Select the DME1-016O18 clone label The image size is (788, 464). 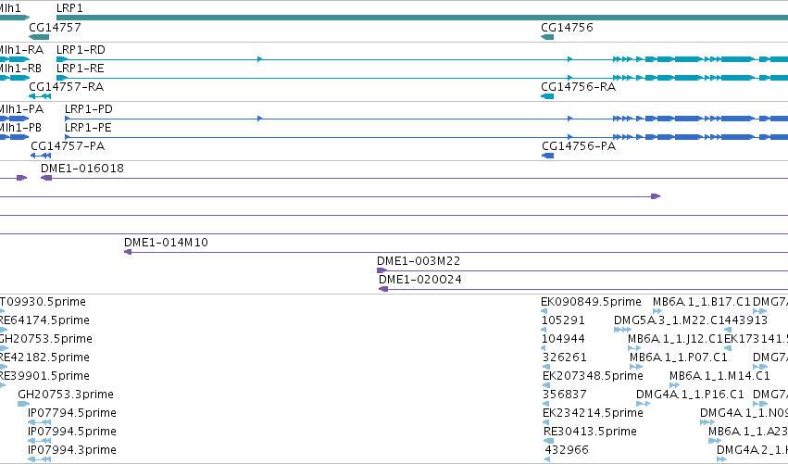pyautogui.click(x=82, y=169)
